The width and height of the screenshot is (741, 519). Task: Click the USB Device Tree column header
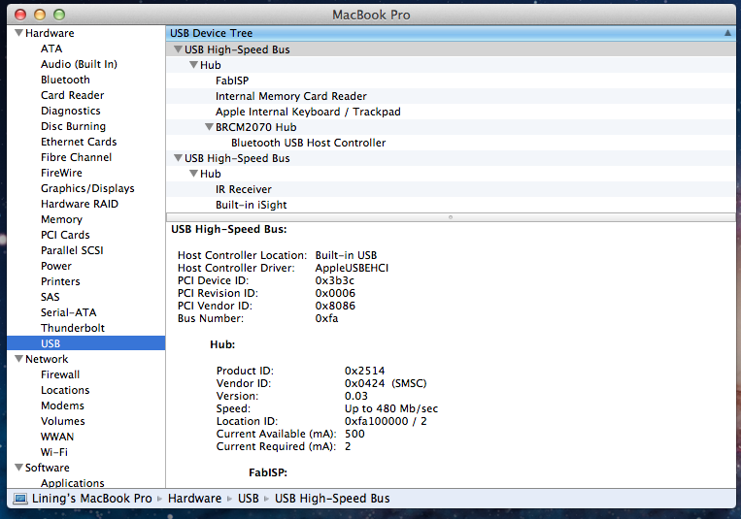(212, 33)
